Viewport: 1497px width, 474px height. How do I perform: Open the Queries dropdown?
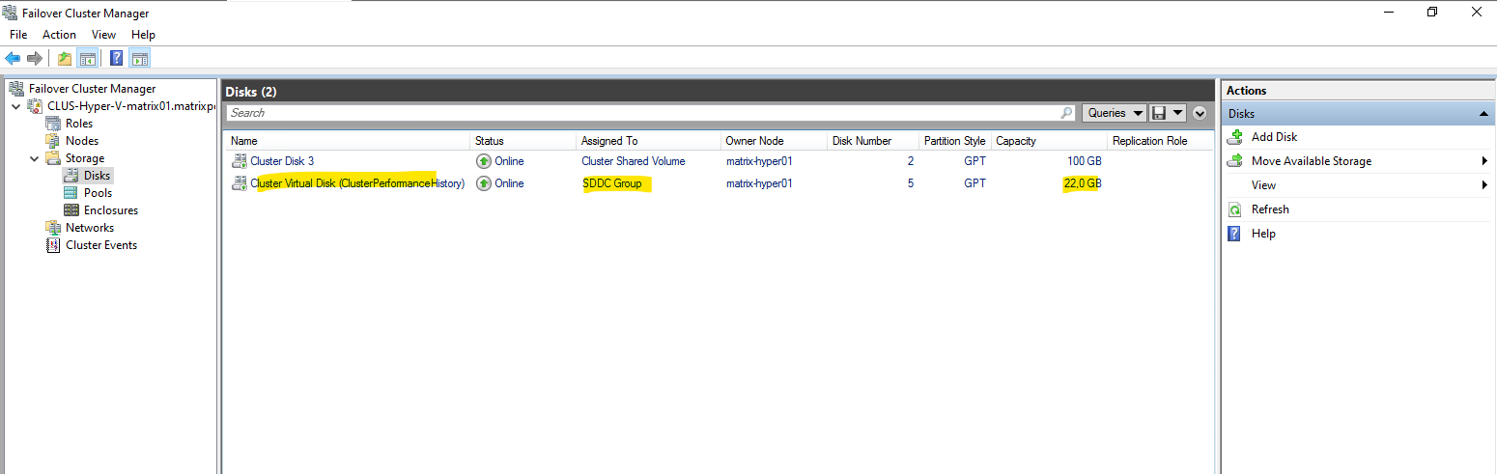[1114, 113]
